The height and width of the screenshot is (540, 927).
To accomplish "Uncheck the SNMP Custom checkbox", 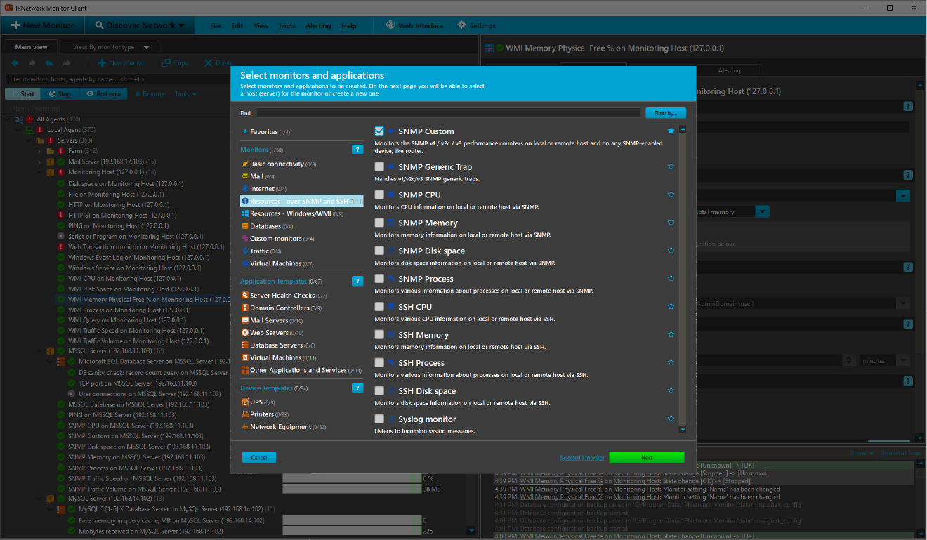I will (379, 131).
